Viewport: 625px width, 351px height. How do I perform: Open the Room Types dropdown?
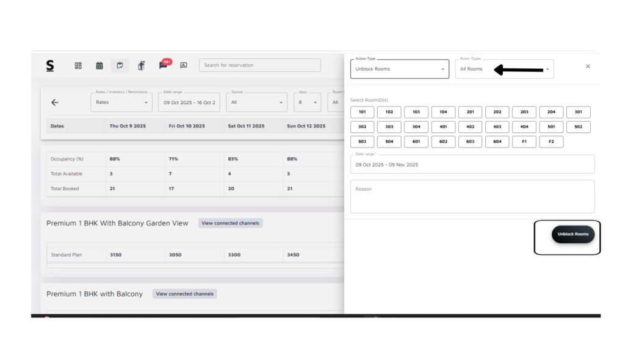pos(504,69)
